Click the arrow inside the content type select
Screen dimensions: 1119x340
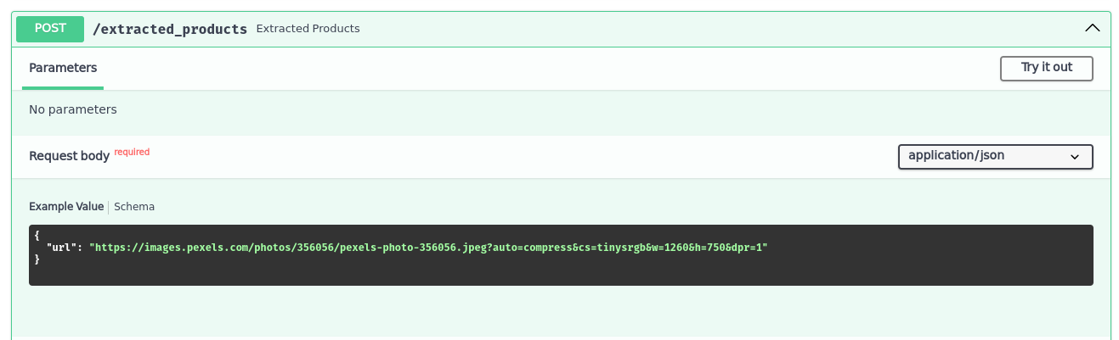point(1075,157)
